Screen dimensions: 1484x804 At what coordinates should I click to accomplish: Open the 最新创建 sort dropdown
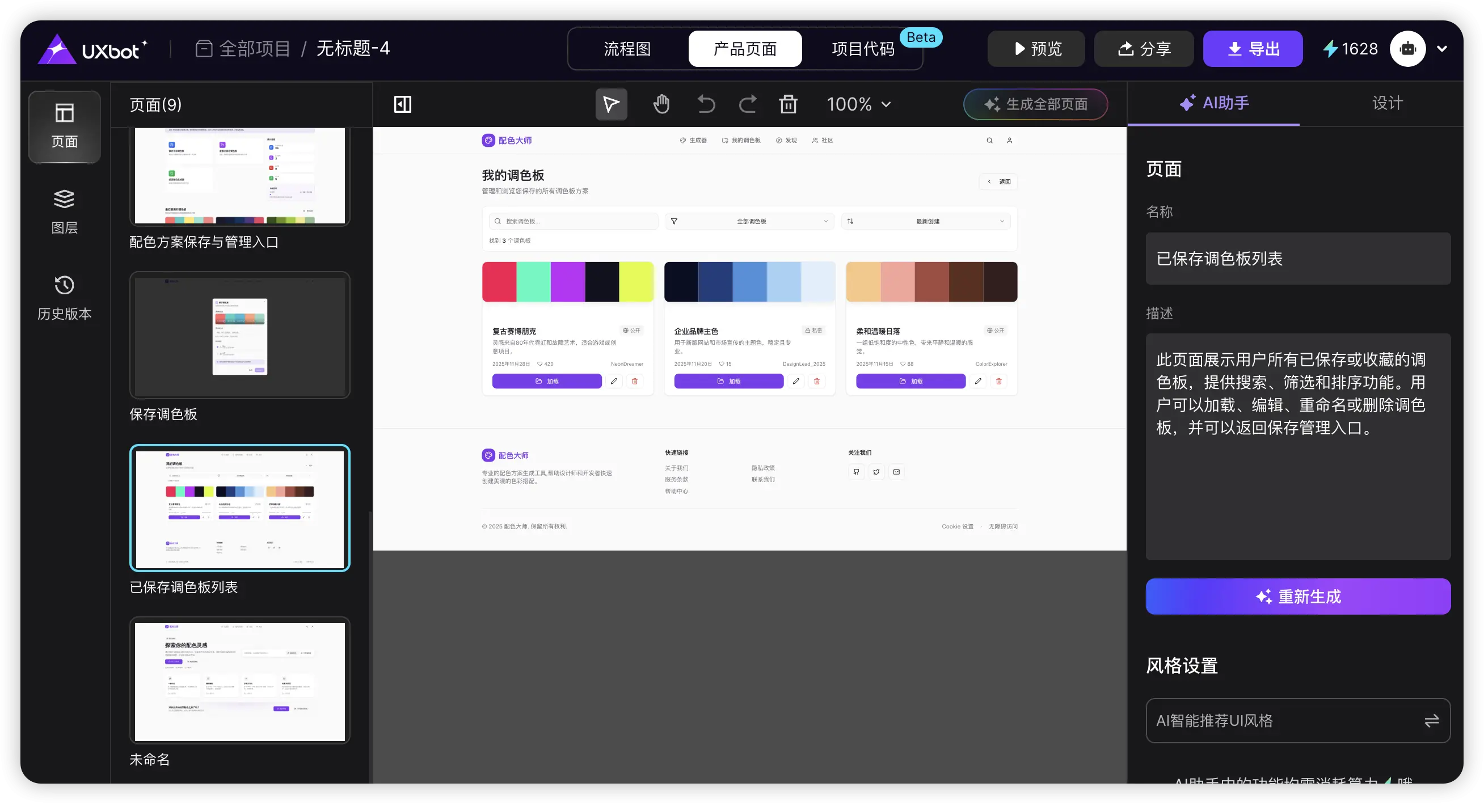926,221
